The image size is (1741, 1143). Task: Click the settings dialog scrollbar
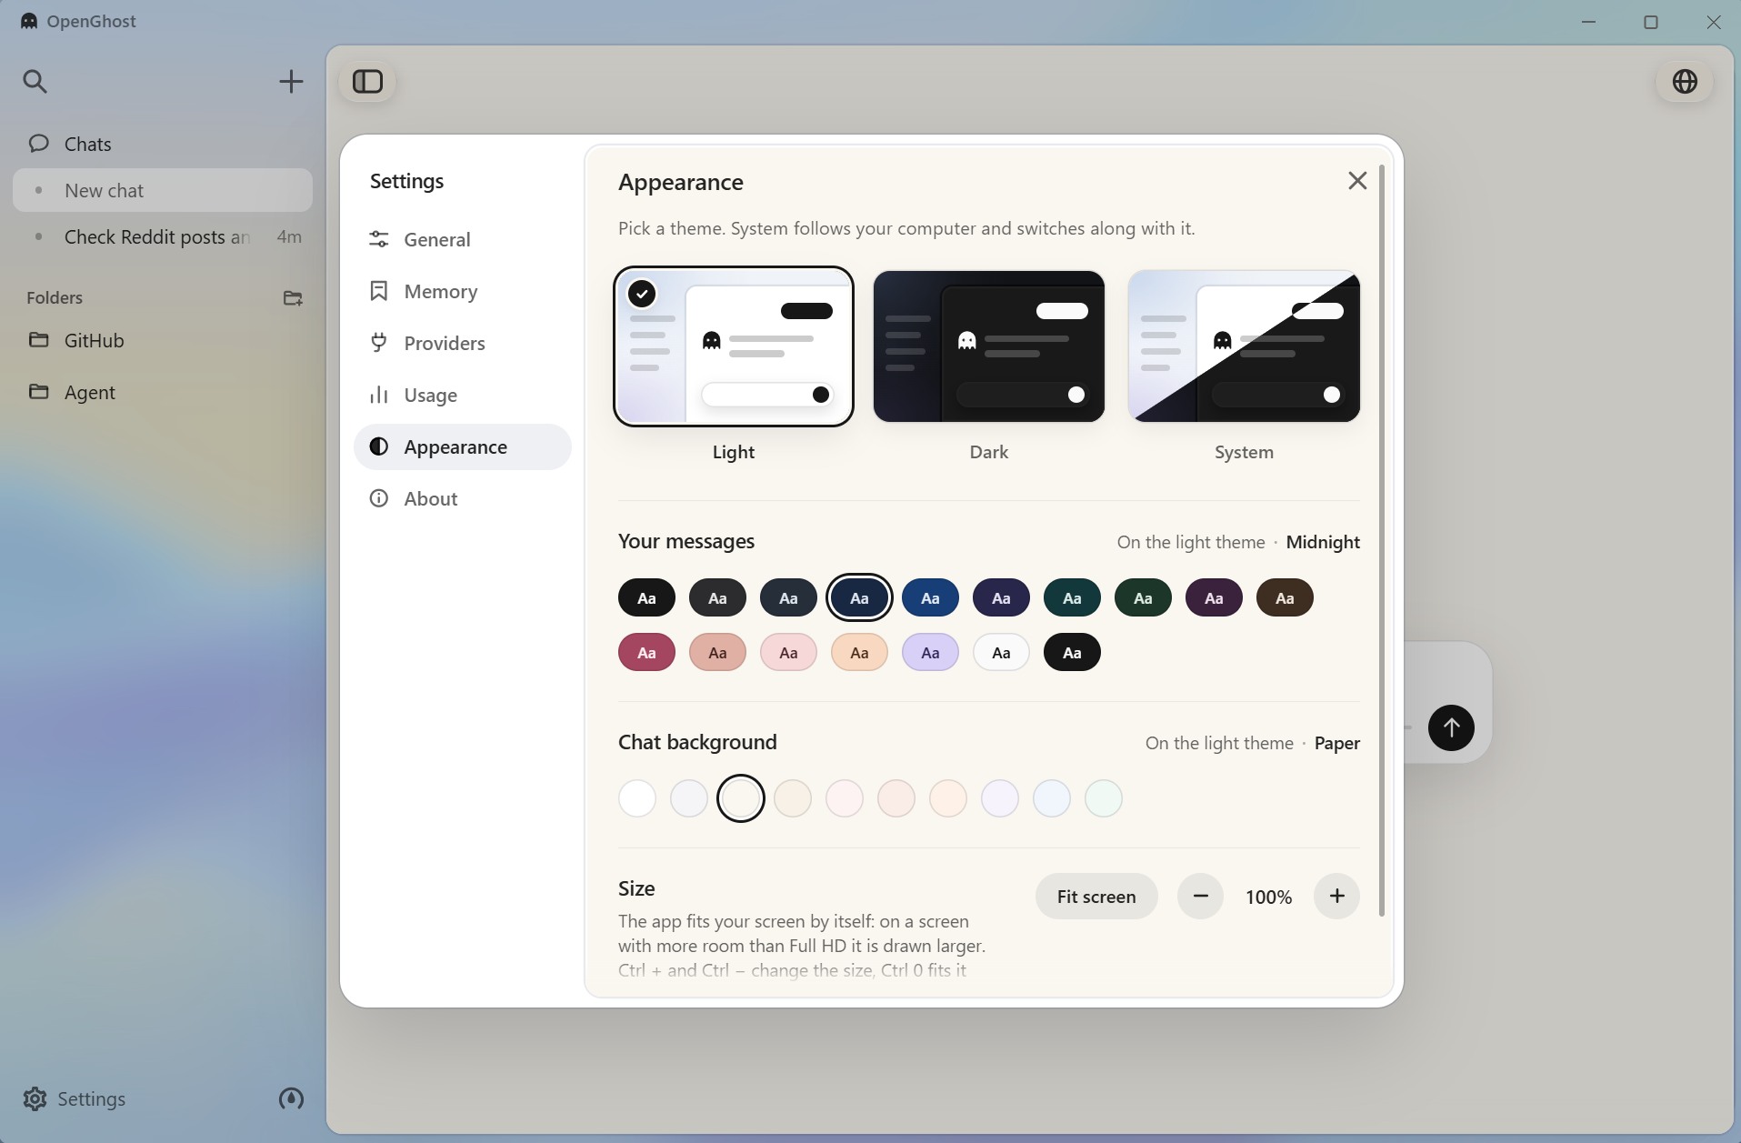(1382, 541)
